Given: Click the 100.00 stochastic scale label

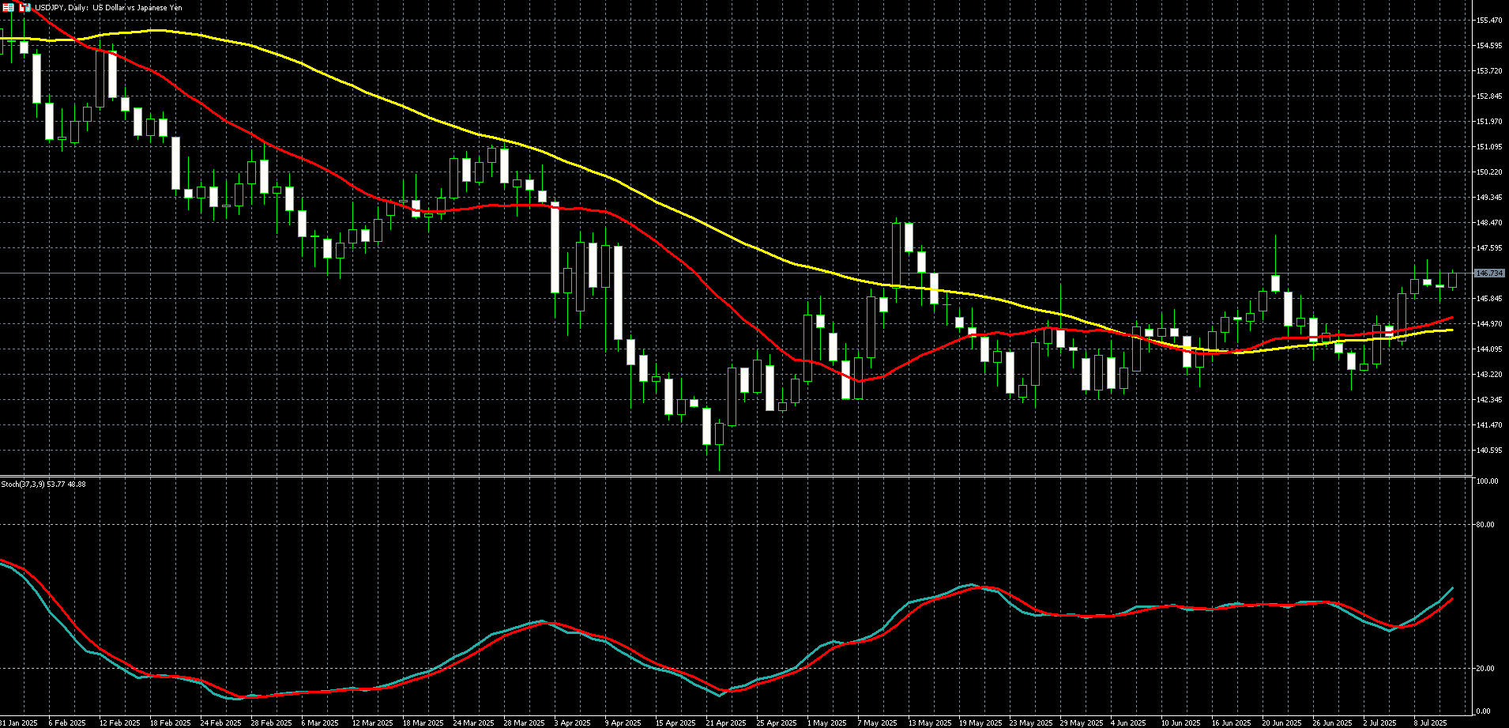Looking at the screenshot, I should tap(1487, 481).
